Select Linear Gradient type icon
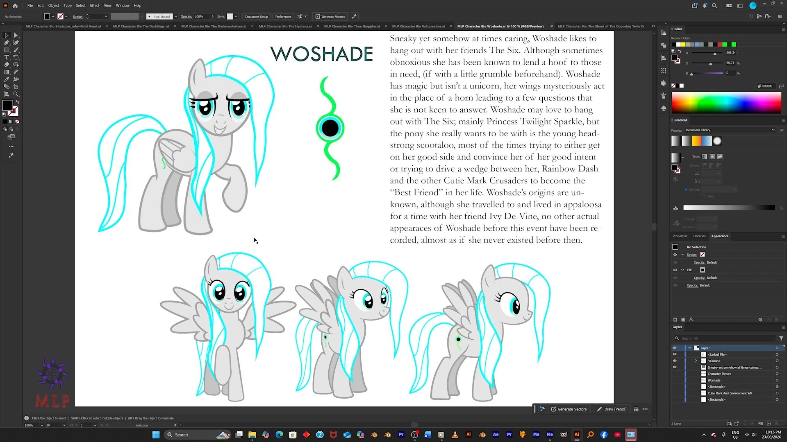Image resolution: width=787 pixels, height=442 pixels. (704, 157)
